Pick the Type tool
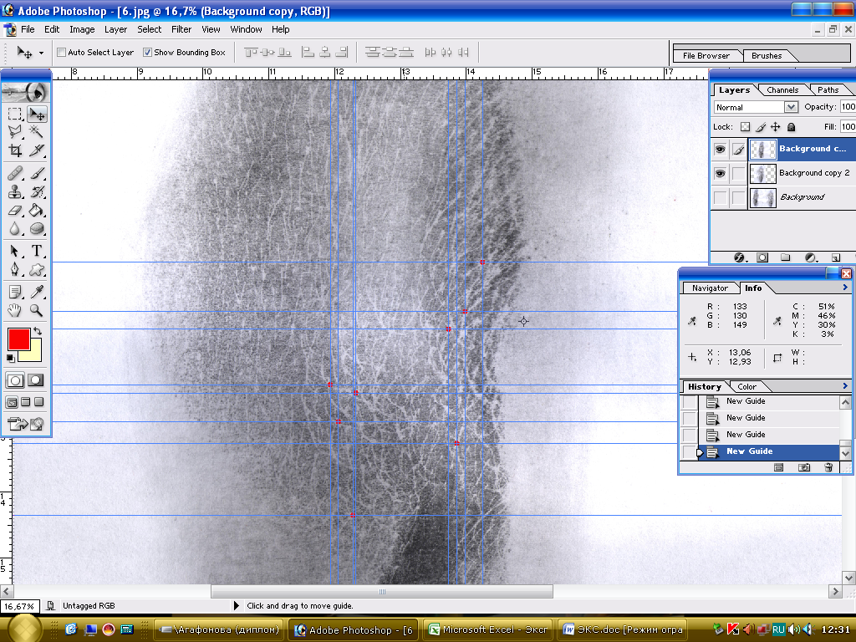This screenshot has height=642, width=856. point(37,251)
